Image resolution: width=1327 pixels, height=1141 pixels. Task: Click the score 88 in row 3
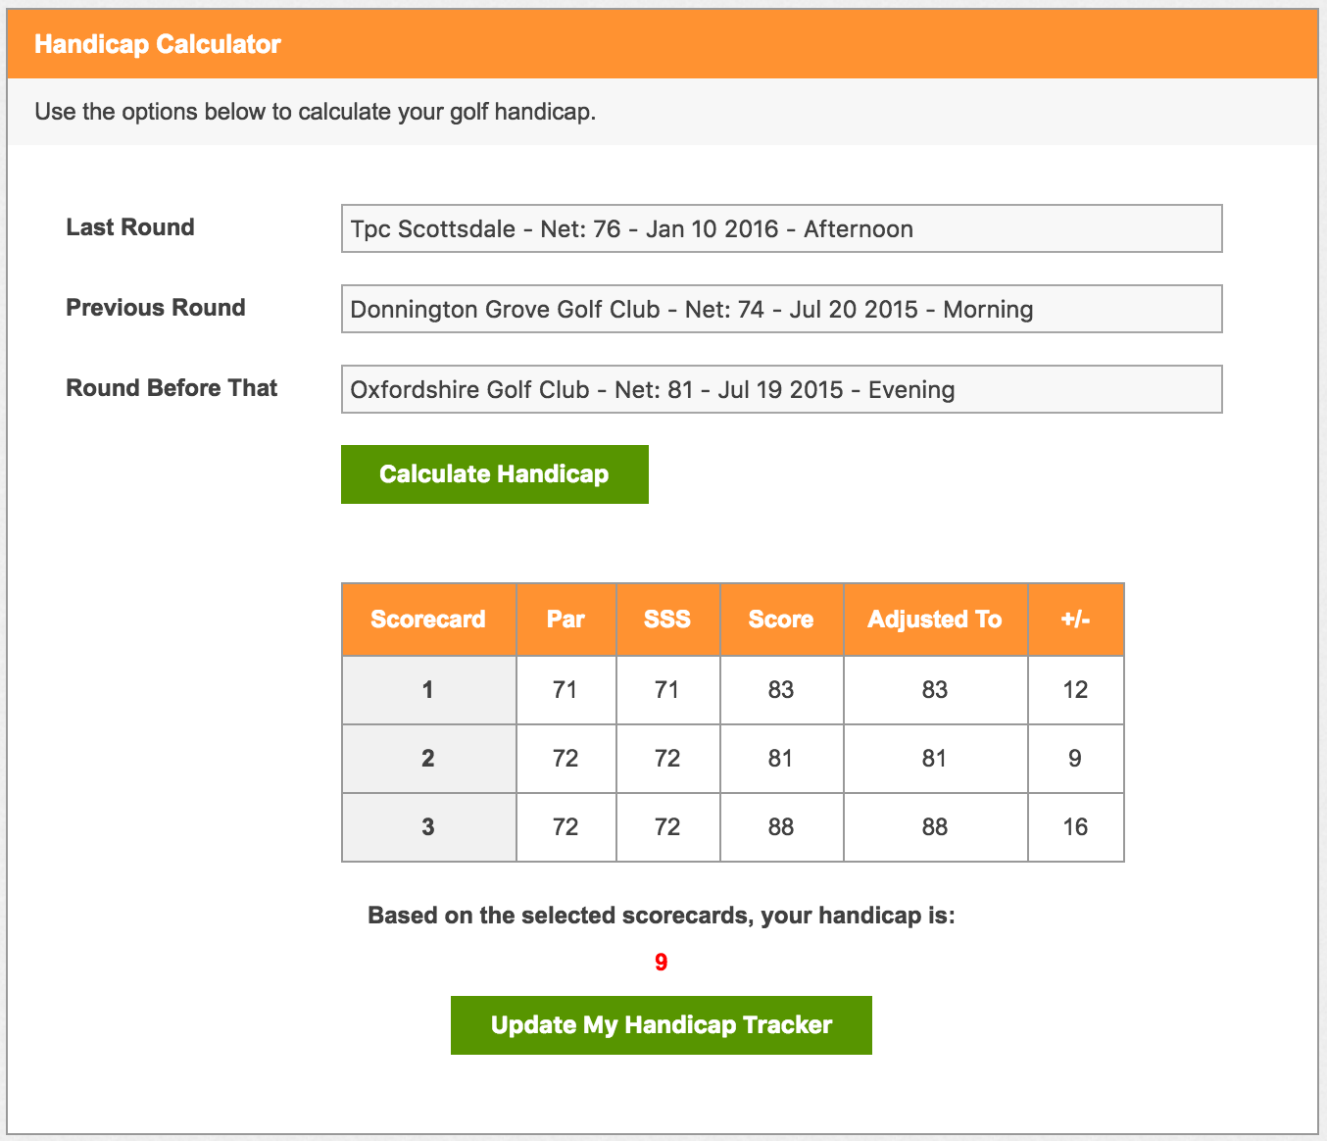click(781, 827)
